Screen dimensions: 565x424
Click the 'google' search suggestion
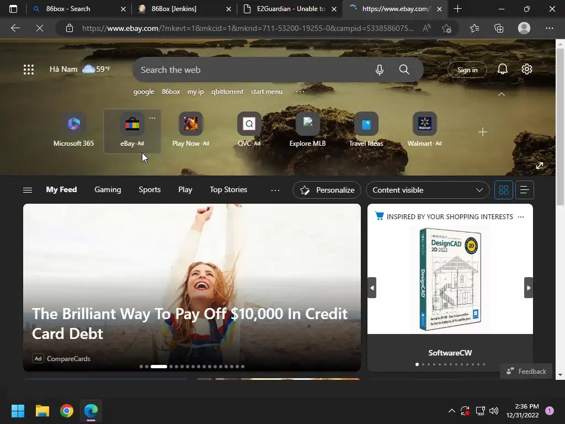[x=144, y=92]
